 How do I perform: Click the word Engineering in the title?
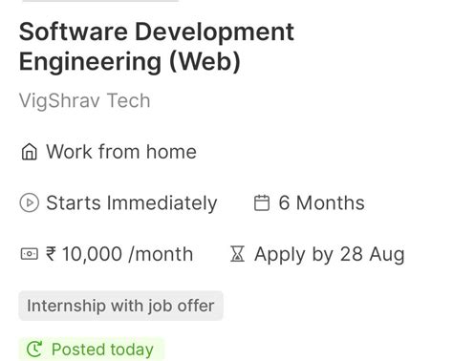coord(90,62)
